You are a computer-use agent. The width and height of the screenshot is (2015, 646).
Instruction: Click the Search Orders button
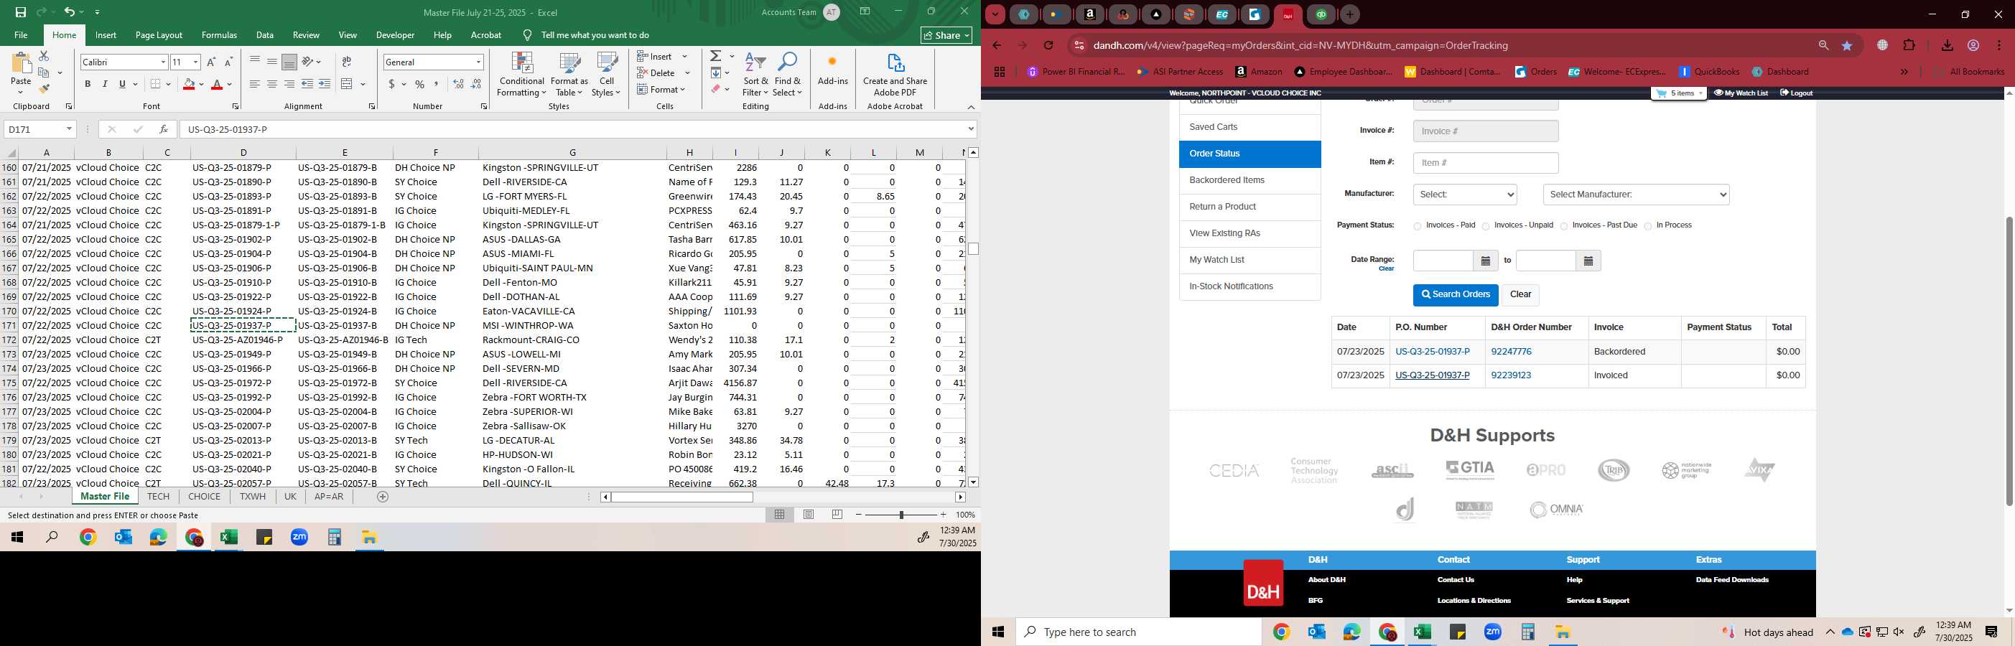pyautogui.click(x=1455, y=295)
